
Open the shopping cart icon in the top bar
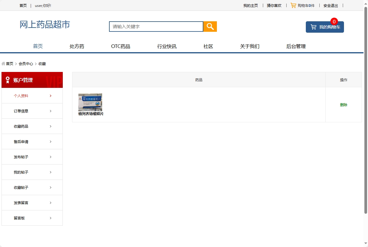(293, 5)
